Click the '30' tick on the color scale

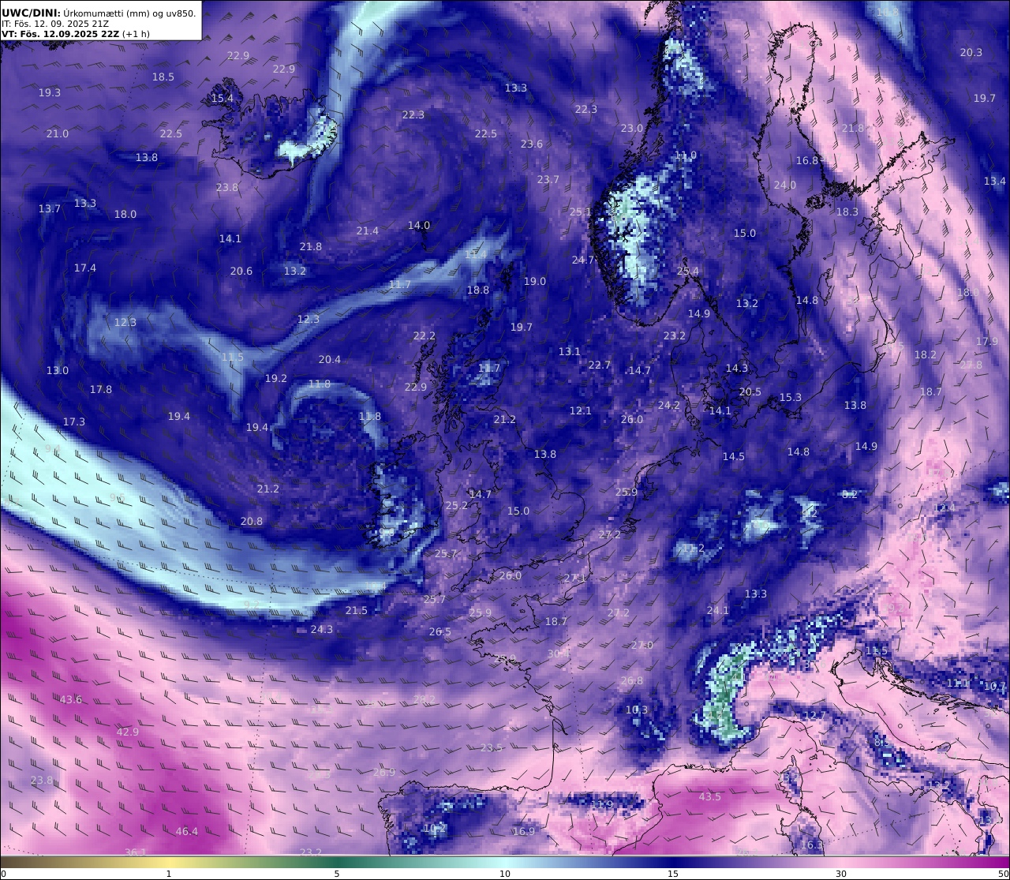[841, 874]
